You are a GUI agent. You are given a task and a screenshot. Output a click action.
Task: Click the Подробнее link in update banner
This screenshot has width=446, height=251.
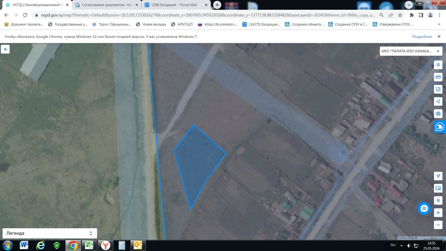pos(422,37)
